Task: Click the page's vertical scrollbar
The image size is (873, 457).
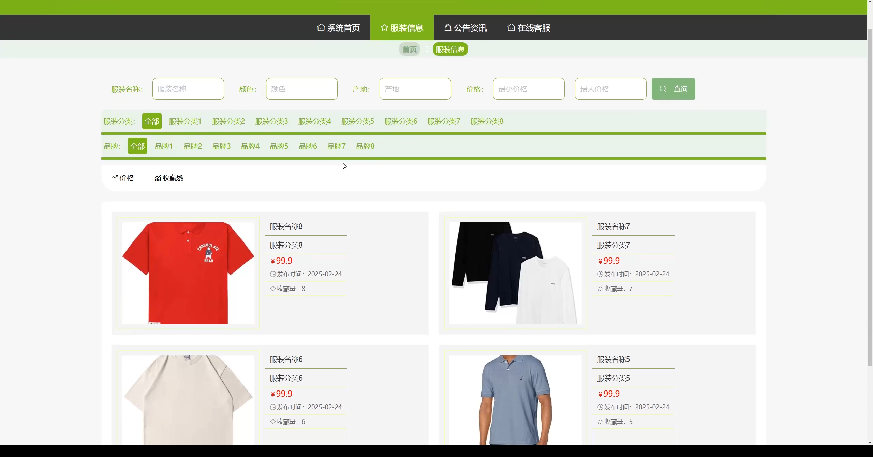Action: (x=870, y=198)
